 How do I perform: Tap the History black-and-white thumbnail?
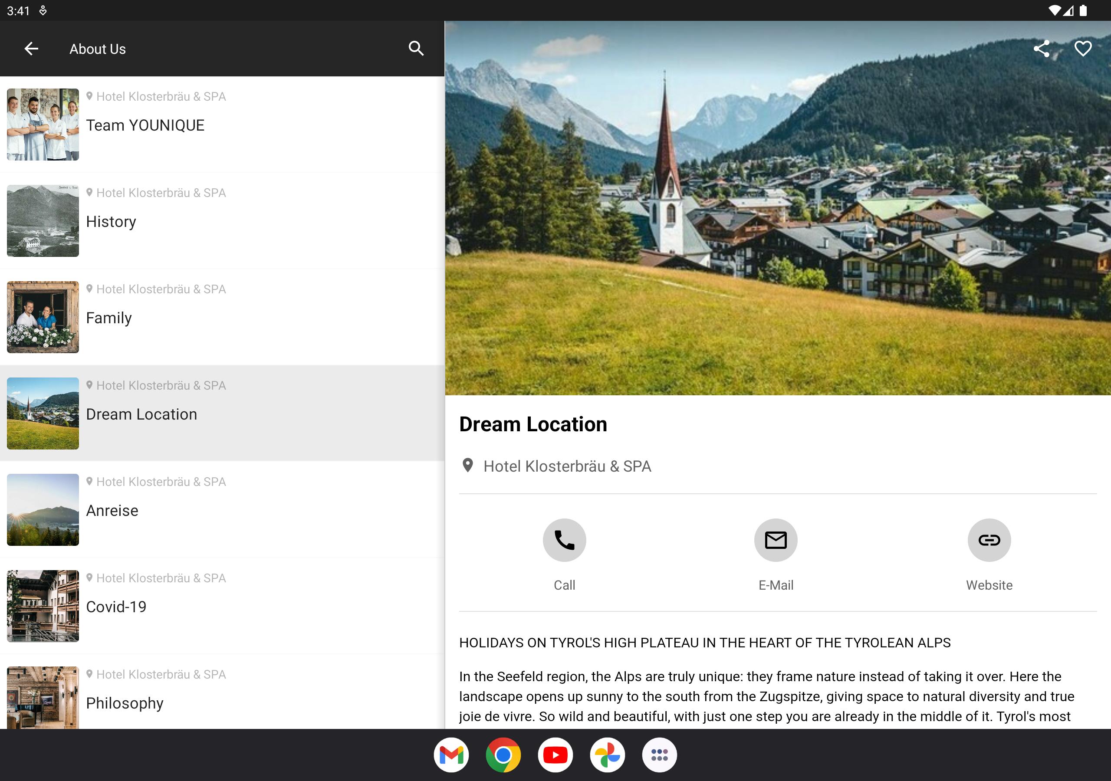(43, 221)
